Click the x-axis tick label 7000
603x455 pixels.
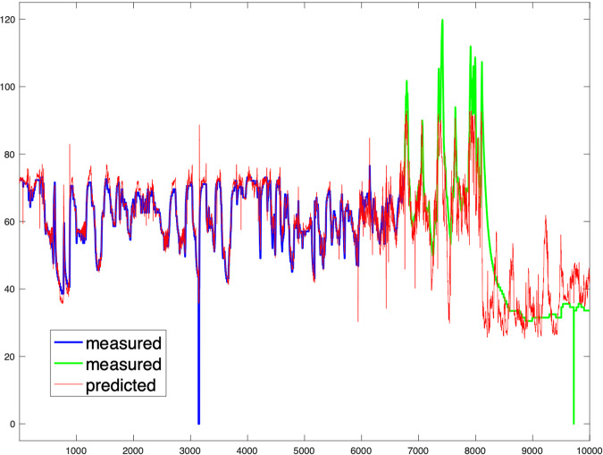click(418, 441)
